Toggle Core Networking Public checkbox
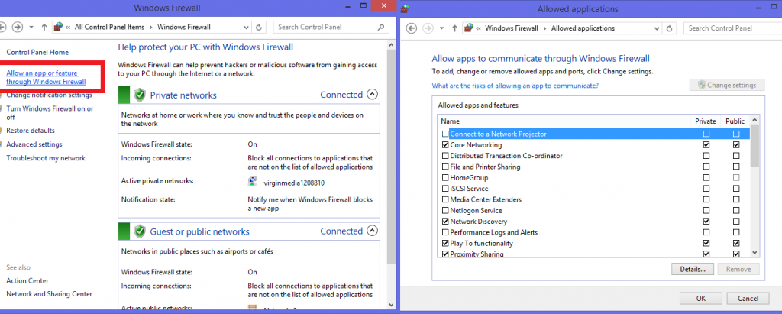This screenshot has width=782, height=314. [x=736, y=144]
